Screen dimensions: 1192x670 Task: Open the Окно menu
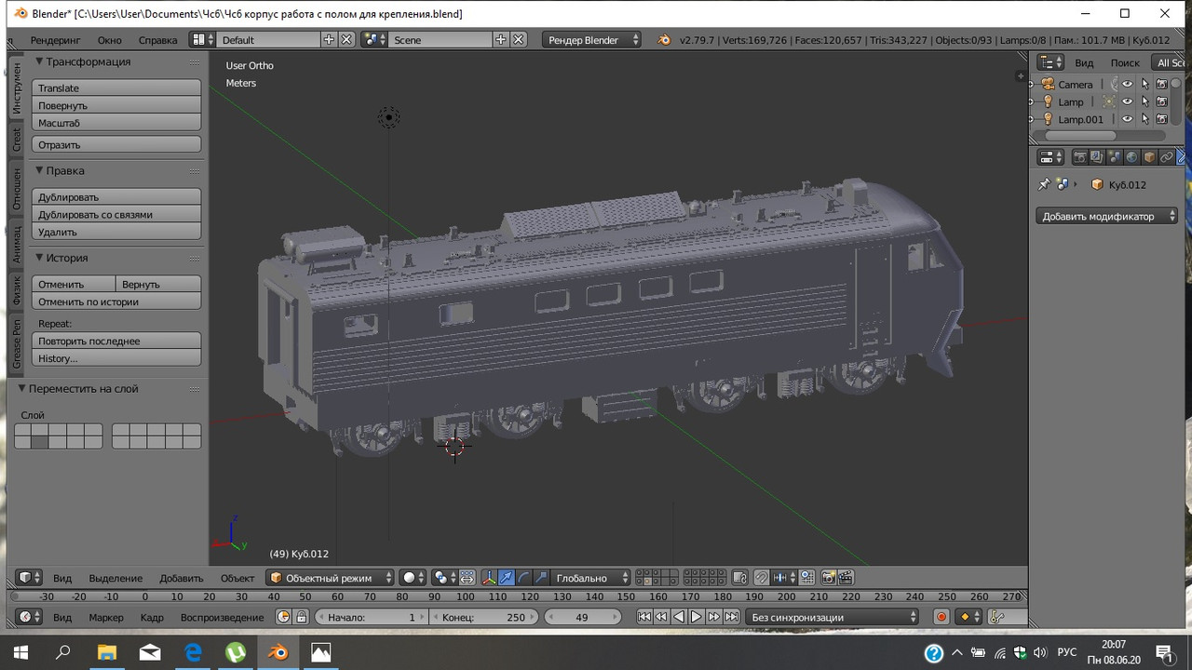click(110, 40)
